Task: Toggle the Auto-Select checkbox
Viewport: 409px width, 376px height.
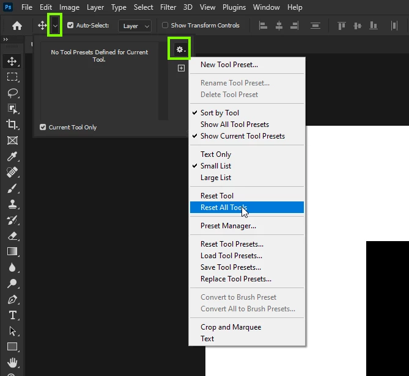Action: [x=70, y=25]
